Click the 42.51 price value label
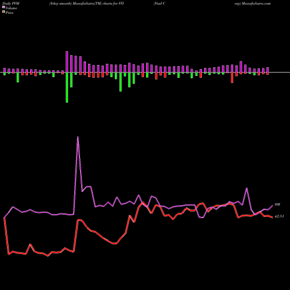 point(280,216)
